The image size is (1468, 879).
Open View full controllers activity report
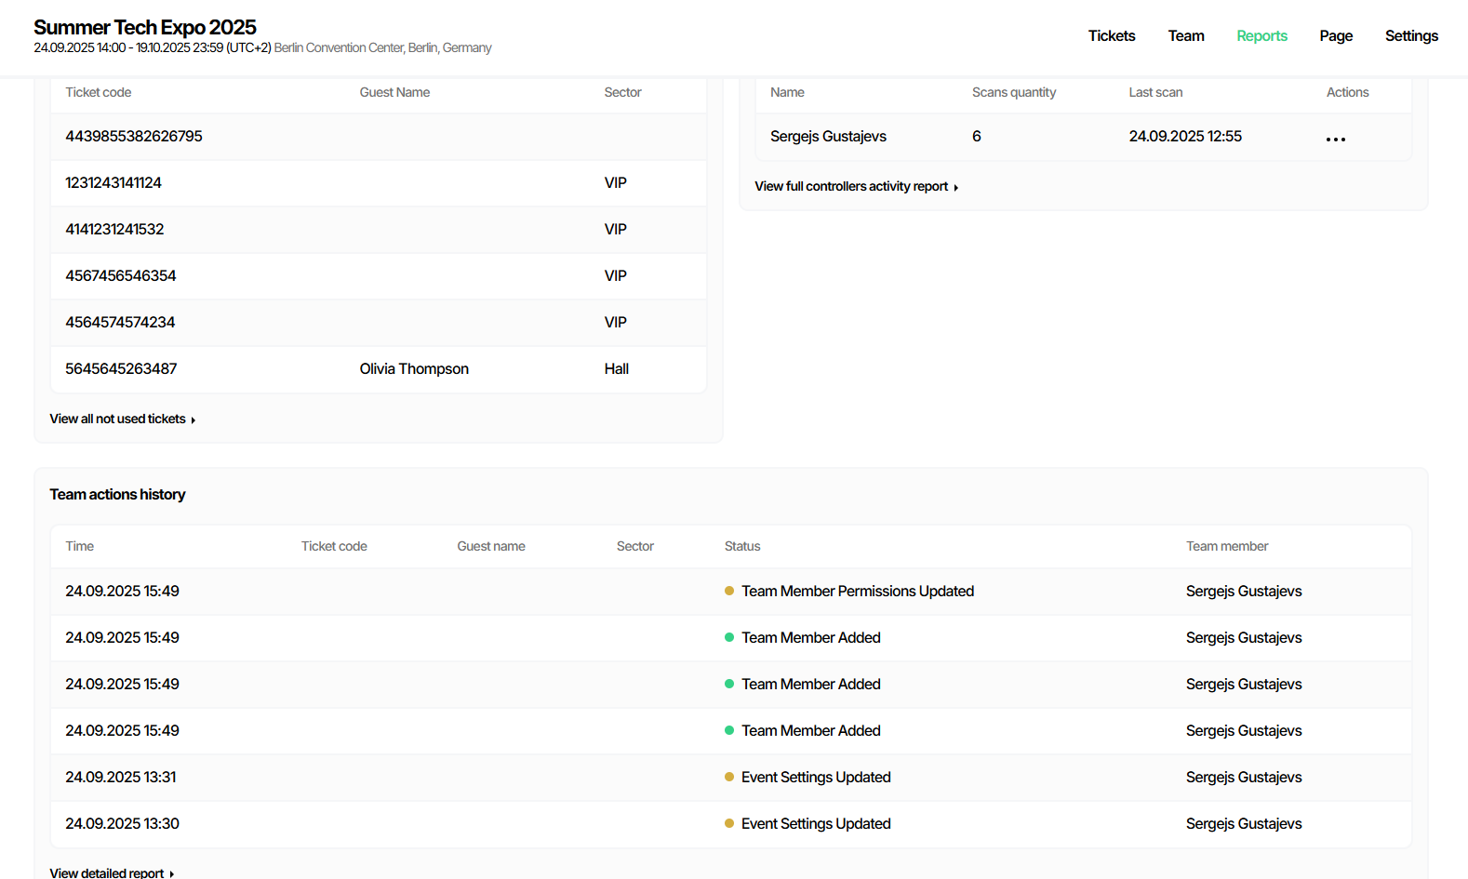point(856,186)
